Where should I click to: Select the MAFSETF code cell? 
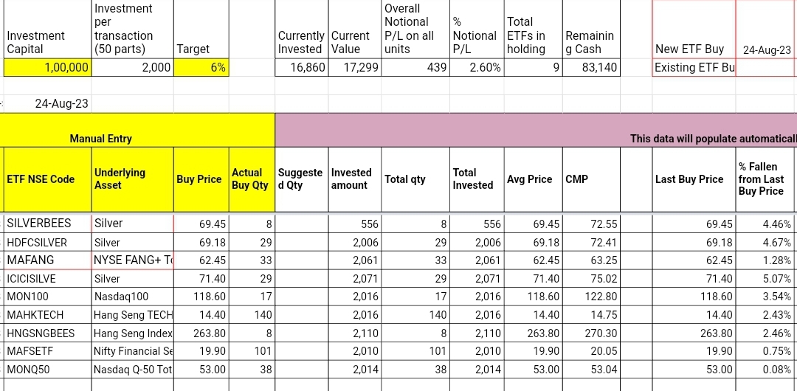(48, 351)
